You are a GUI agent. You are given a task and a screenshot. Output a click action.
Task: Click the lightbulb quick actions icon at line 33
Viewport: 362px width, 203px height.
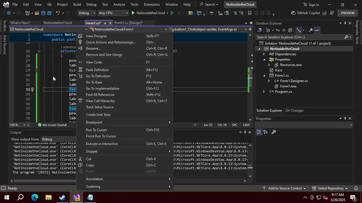pyautogui.click(x=32, y=90)
